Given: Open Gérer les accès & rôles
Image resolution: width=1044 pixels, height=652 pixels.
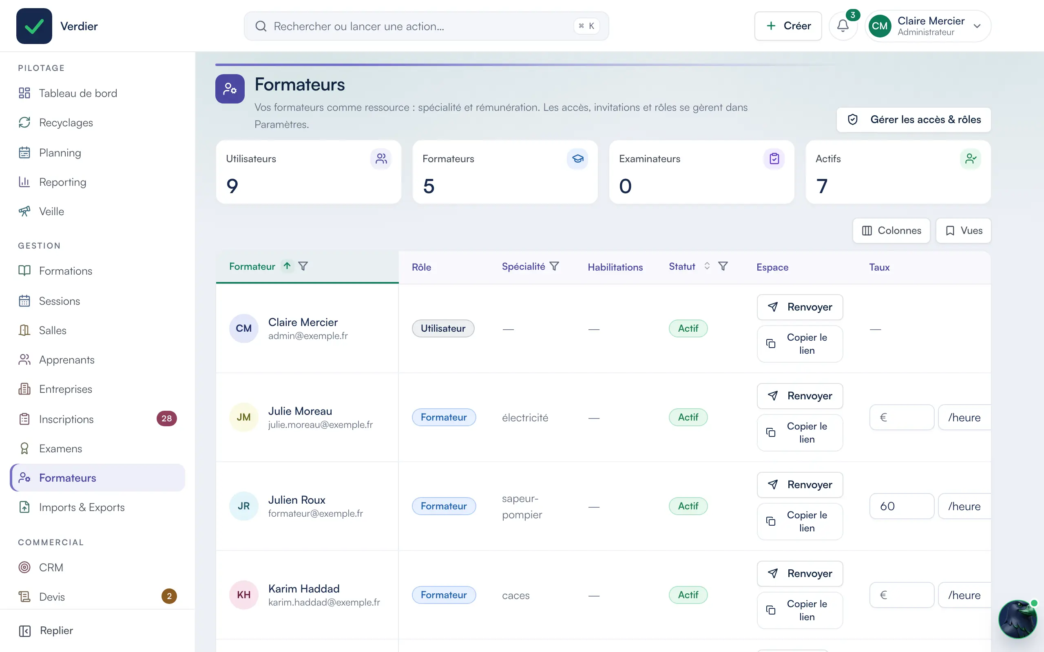Looking at the screenshot, I should coord(914,119).
